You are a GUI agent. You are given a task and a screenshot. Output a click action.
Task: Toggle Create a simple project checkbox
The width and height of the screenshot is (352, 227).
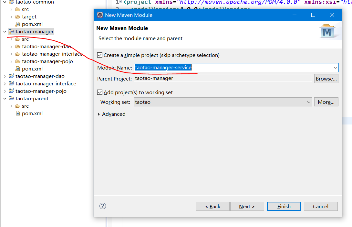click(x=100, y=55)
